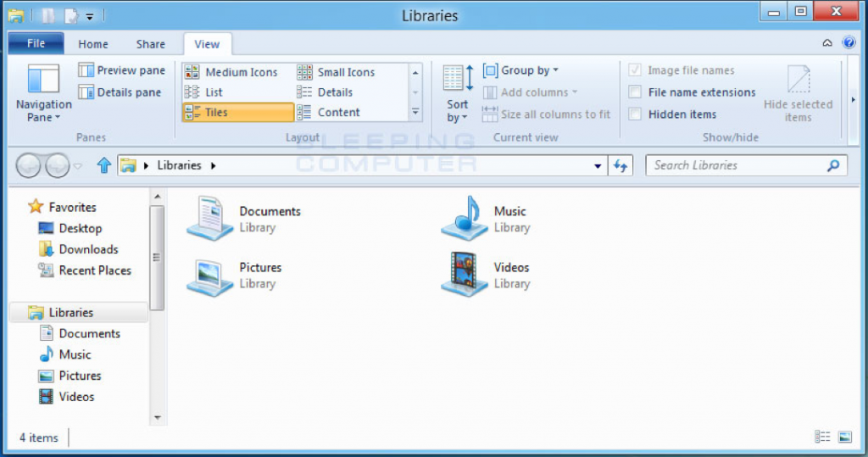
Task: Switch layout to Small Icons
Action: 336,72
